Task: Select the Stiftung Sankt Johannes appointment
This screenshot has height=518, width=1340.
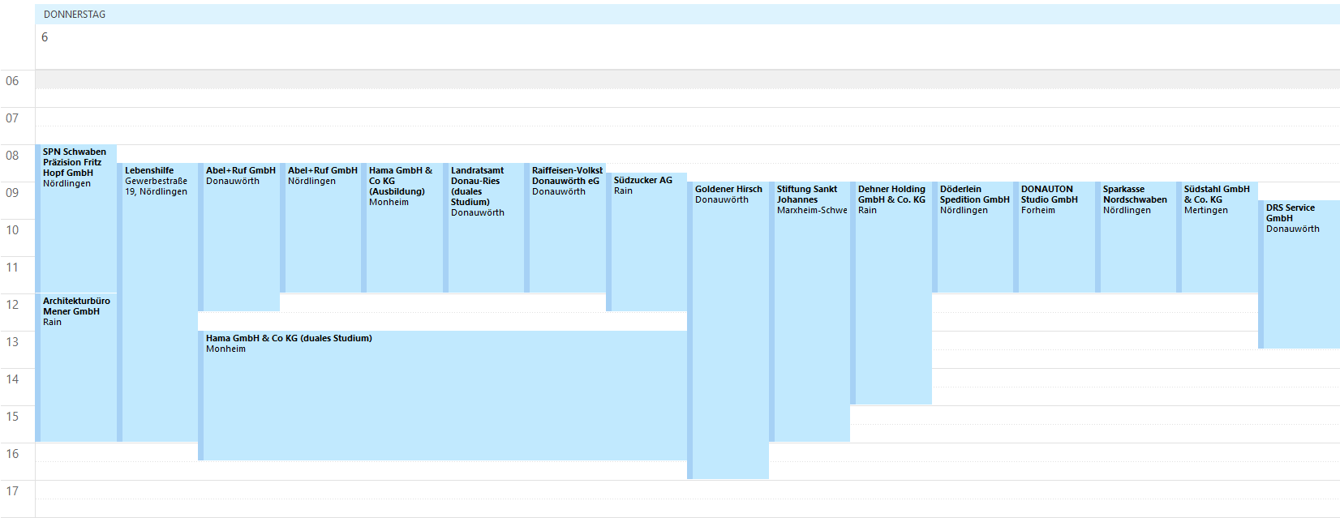Action: pyautogui.click(x=810, y=312)
